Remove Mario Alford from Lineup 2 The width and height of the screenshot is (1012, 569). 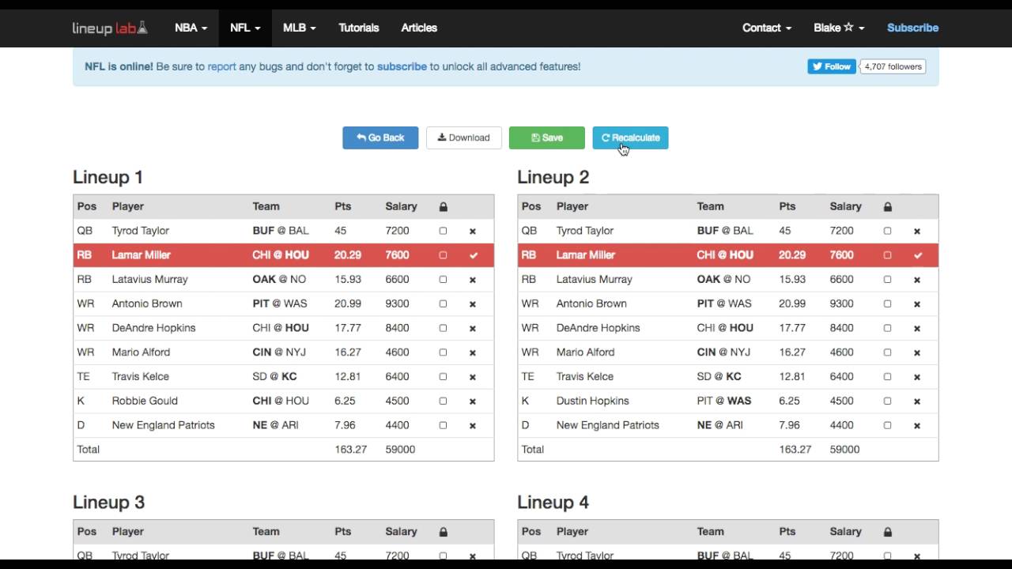[x=917, y=353]
